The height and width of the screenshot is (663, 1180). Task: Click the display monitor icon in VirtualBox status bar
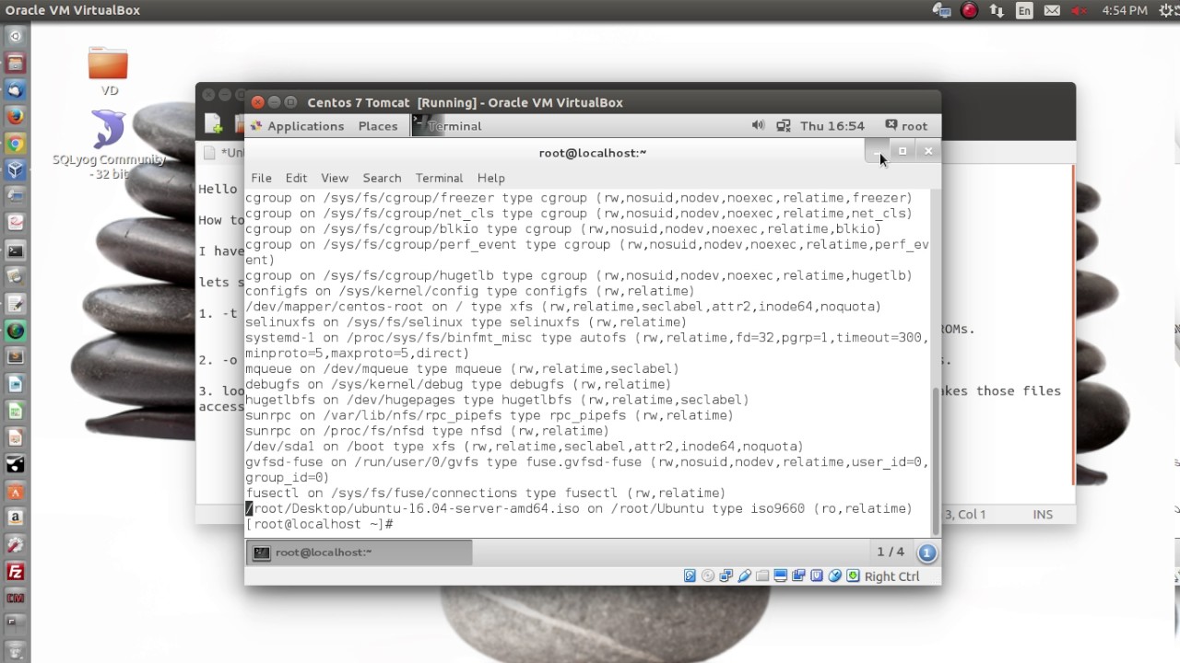tap(780, 576)
